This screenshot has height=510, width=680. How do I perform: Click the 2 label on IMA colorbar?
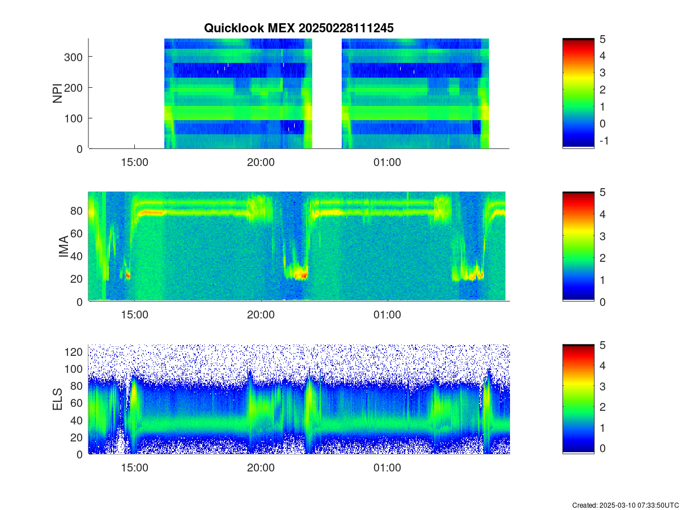pos(603,258)
